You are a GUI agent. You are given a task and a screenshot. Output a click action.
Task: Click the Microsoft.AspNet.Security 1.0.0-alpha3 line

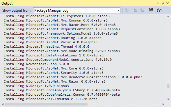(x=54, y=73)
